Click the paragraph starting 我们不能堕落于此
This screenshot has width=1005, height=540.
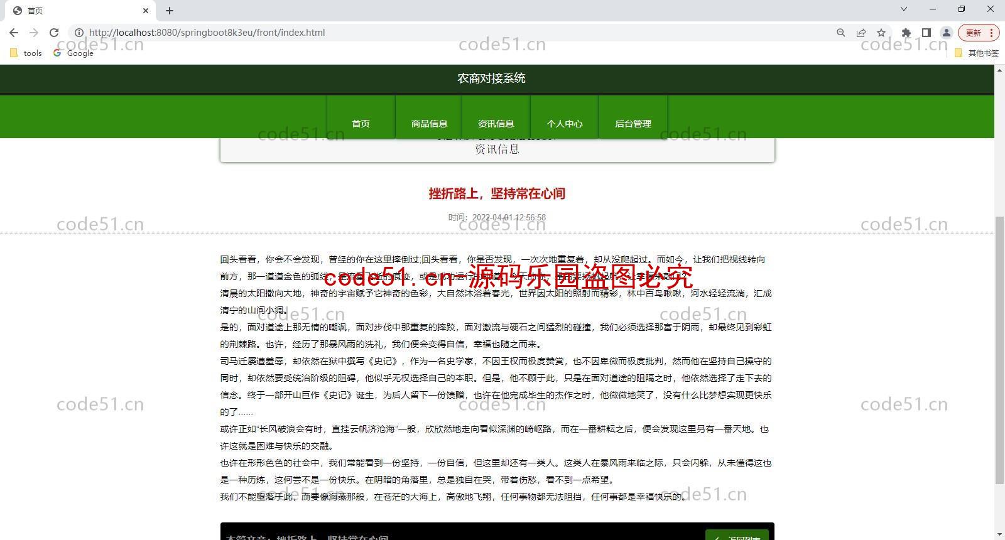pos(453,497)
